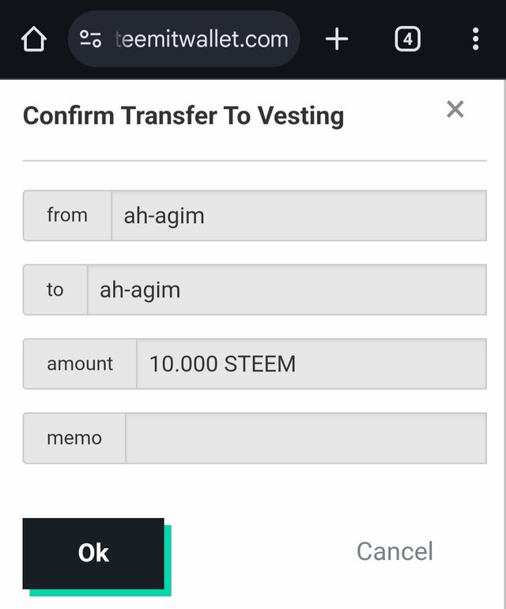The height and width of the screenshot is (609, 506).
Task: Click the 'amount' field label
Action: pos(80,364)
